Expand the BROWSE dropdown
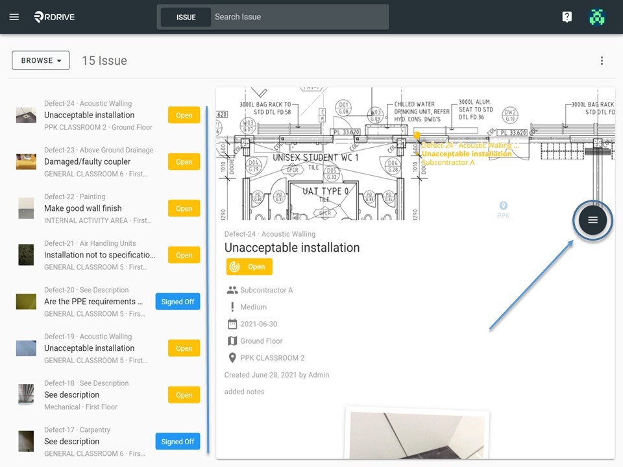The height and width of the screenshot is (467, 623). tap(40, 60)
